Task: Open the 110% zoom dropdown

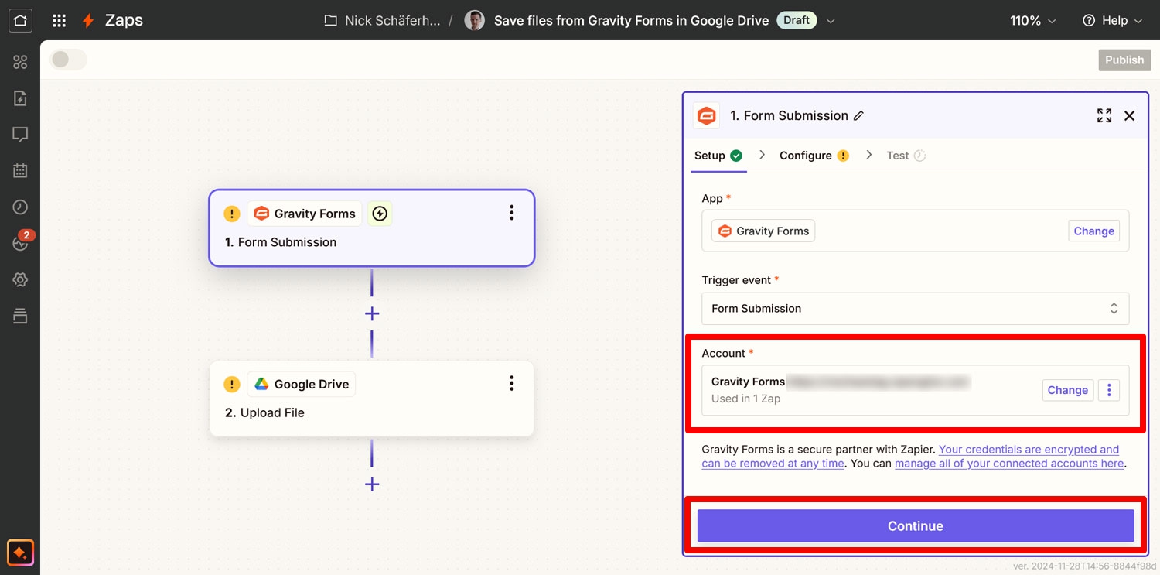Action: click(x=1032, y=21)
